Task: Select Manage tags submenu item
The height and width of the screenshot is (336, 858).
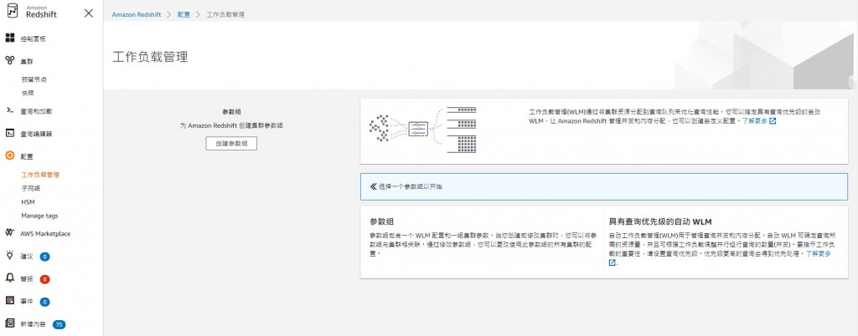Action: point(39,216)
